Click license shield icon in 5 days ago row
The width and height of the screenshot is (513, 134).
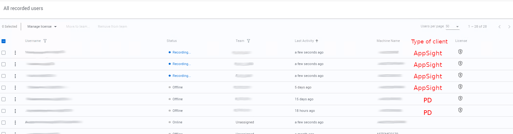tap(460, 87)
